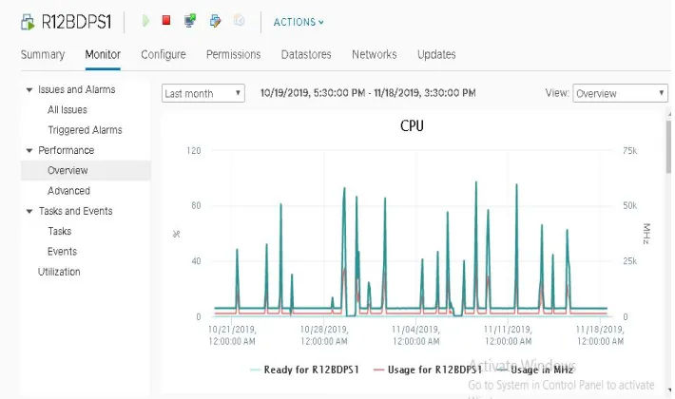Open Tasks in sidebar
Screen dimensions: 675x399
pos(59,231)
